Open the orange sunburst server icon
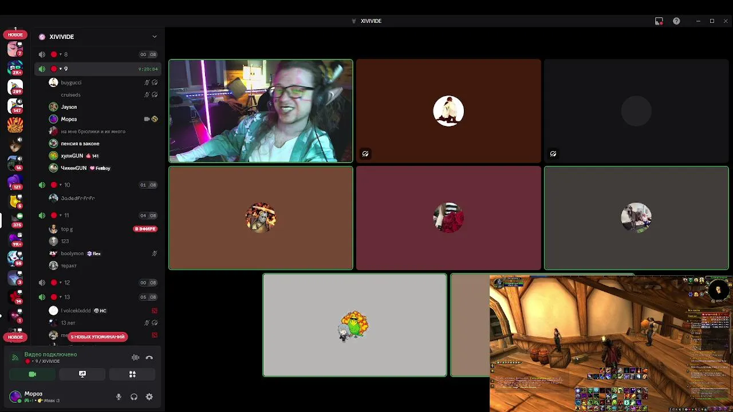Viewport: 733px width, 412px height. pyautogui.click(x=15, y=125)
